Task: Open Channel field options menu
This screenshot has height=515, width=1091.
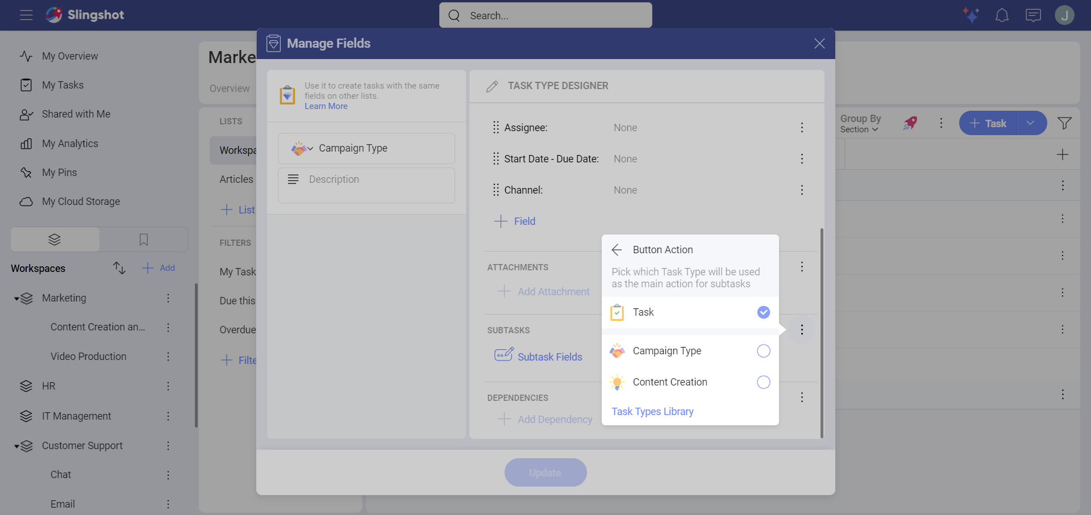Action: click(x=802, y=190)
